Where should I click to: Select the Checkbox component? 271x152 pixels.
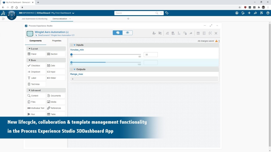click(36, 66)
